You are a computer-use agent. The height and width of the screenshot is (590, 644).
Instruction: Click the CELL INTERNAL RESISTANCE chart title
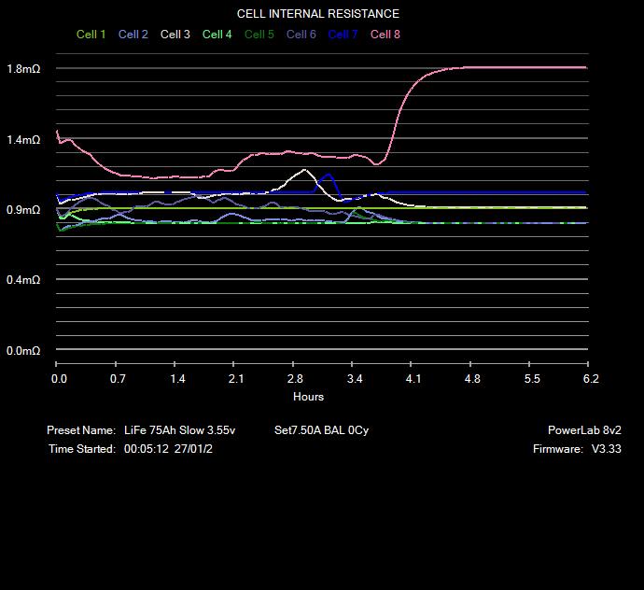click(x=317, y=14)
